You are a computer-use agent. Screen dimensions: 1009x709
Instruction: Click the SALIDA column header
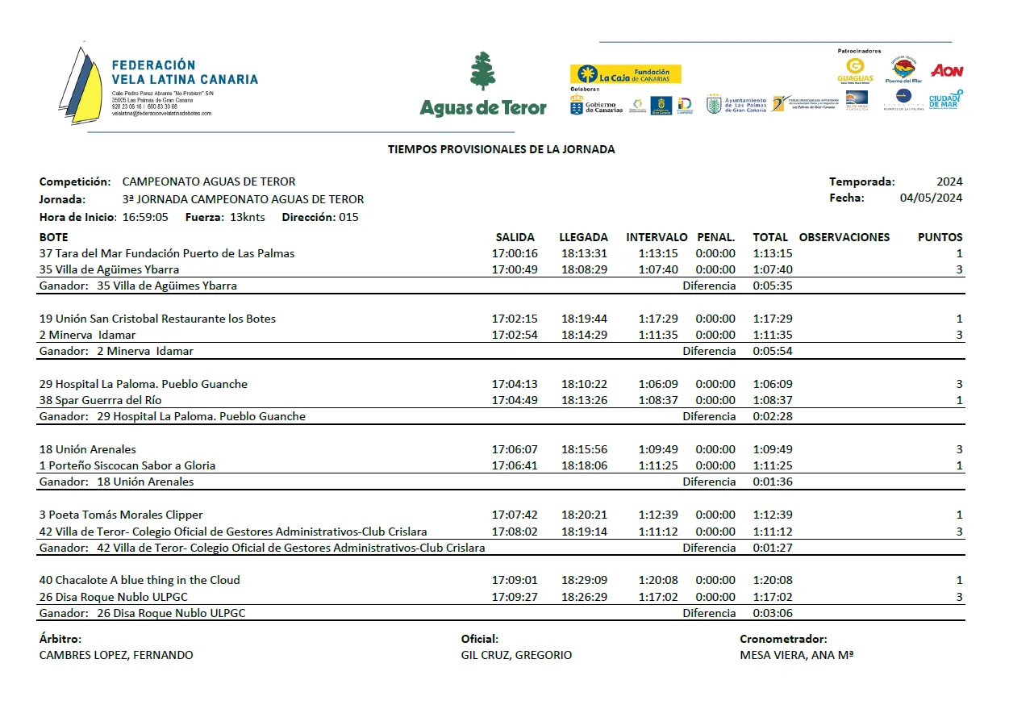[515, 237]
